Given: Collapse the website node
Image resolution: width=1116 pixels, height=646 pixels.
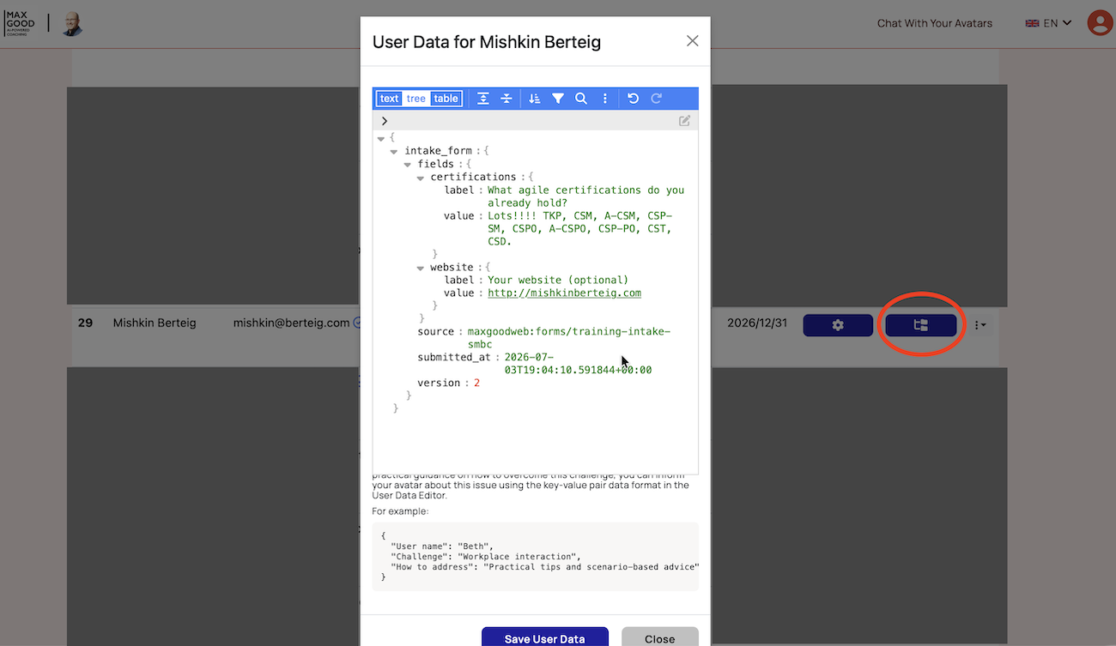Looking at the screenshot, I should [x=421, y=268].
